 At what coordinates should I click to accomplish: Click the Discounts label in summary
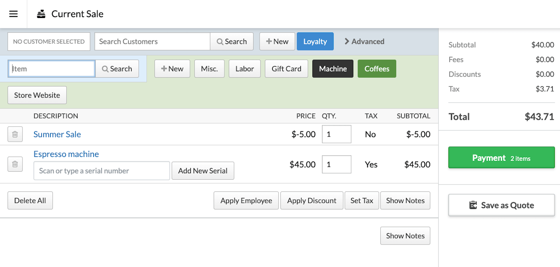pyautogui.click(x=465, y=74)
